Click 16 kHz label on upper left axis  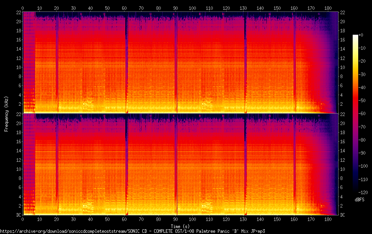pyautogui.click(x=17, y=40)
